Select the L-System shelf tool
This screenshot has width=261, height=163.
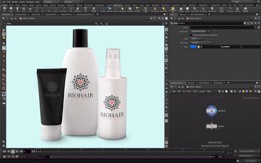point(103,10)
